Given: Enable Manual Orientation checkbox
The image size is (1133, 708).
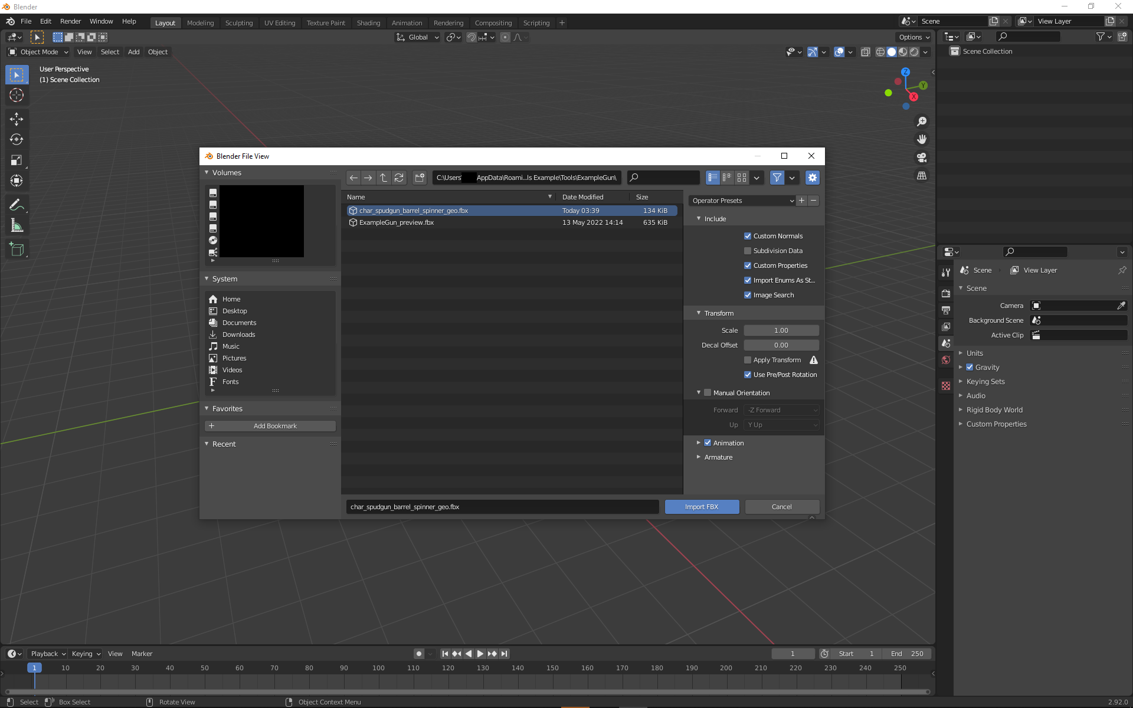Looking at the screenshot, I should 708,393.
